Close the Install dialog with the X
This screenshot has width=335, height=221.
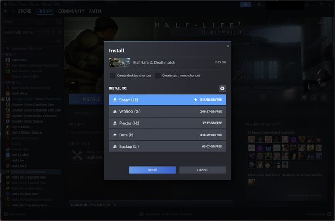[228, 46]
